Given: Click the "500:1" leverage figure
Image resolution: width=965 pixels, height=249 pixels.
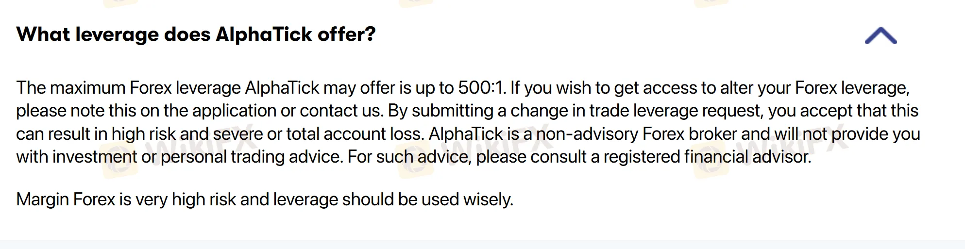Looking at the screenshot, I should click(481, 88).
